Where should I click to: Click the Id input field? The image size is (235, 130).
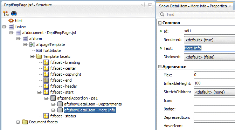point(209,31)
